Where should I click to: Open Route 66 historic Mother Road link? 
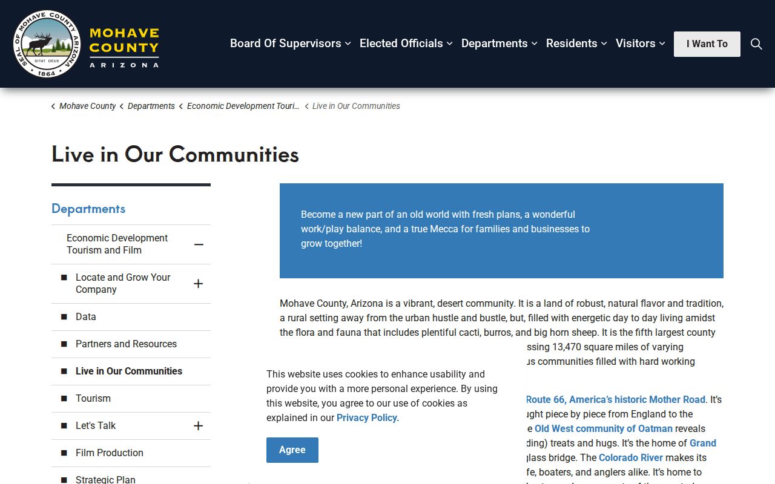pos(616,399)
